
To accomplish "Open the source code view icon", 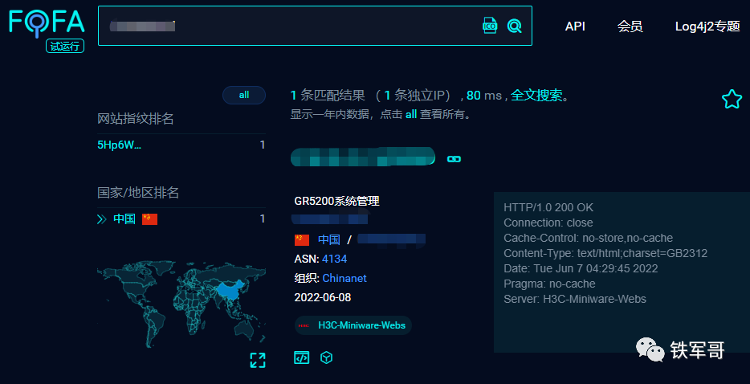I will (x=301, y=357).
